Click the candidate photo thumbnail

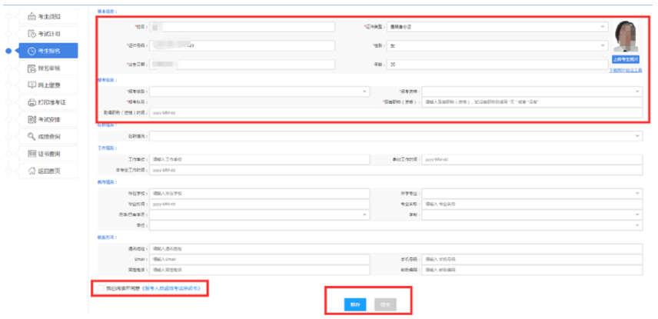click(x=625, y=36)
